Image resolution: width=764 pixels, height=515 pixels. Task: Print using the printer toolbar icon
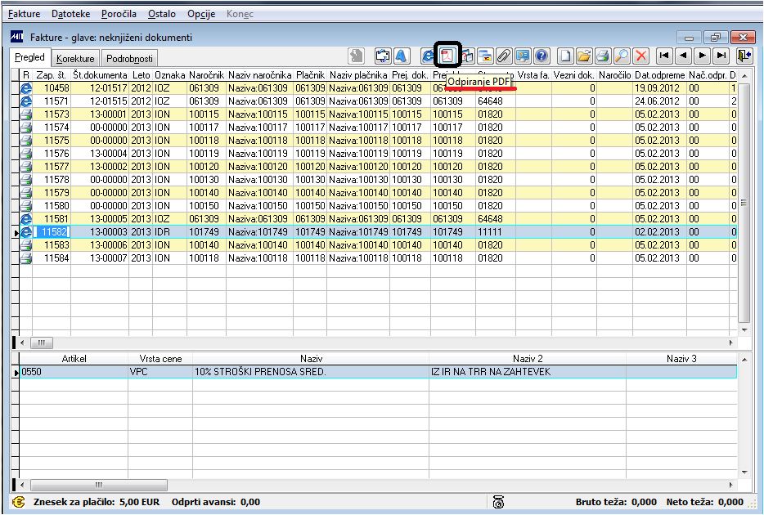[603, 56]
